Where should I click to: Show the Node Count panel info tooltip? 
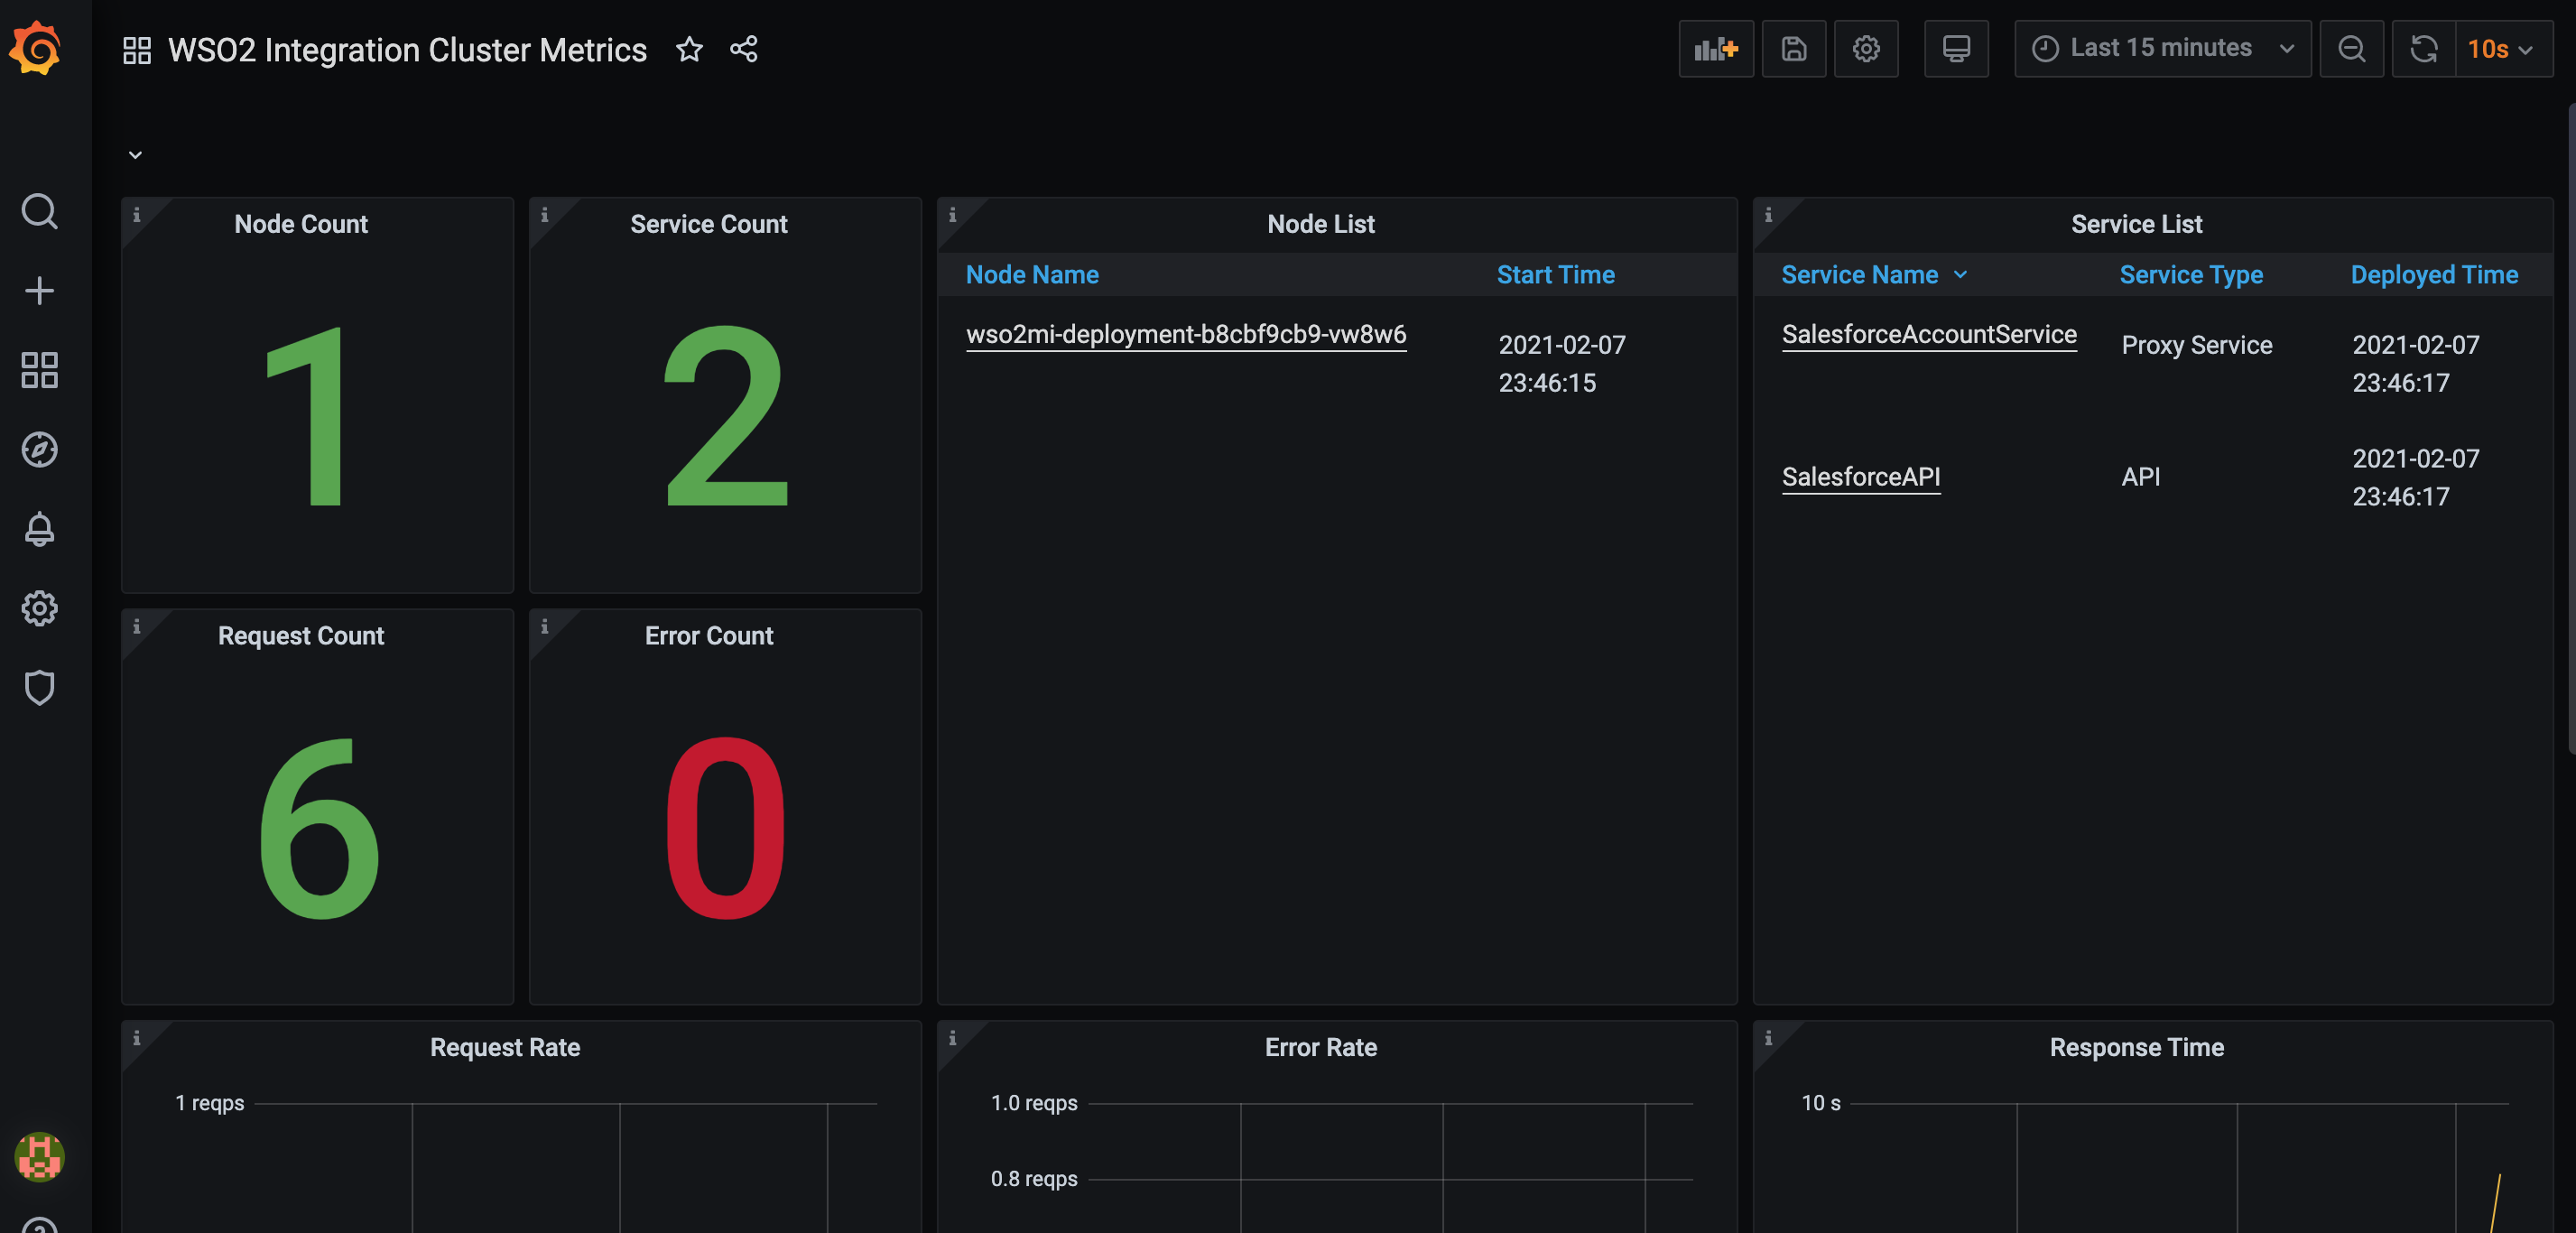137,214
